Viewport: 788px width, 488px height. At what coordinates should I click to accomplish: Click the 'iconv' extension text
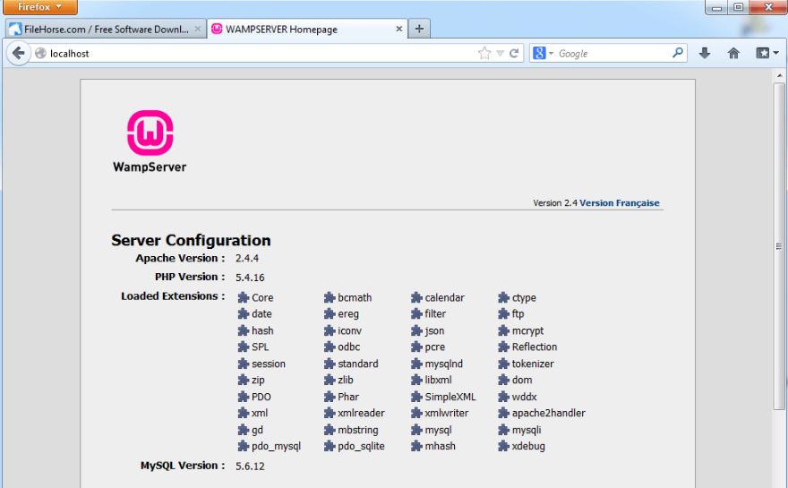tap(350, 330)
